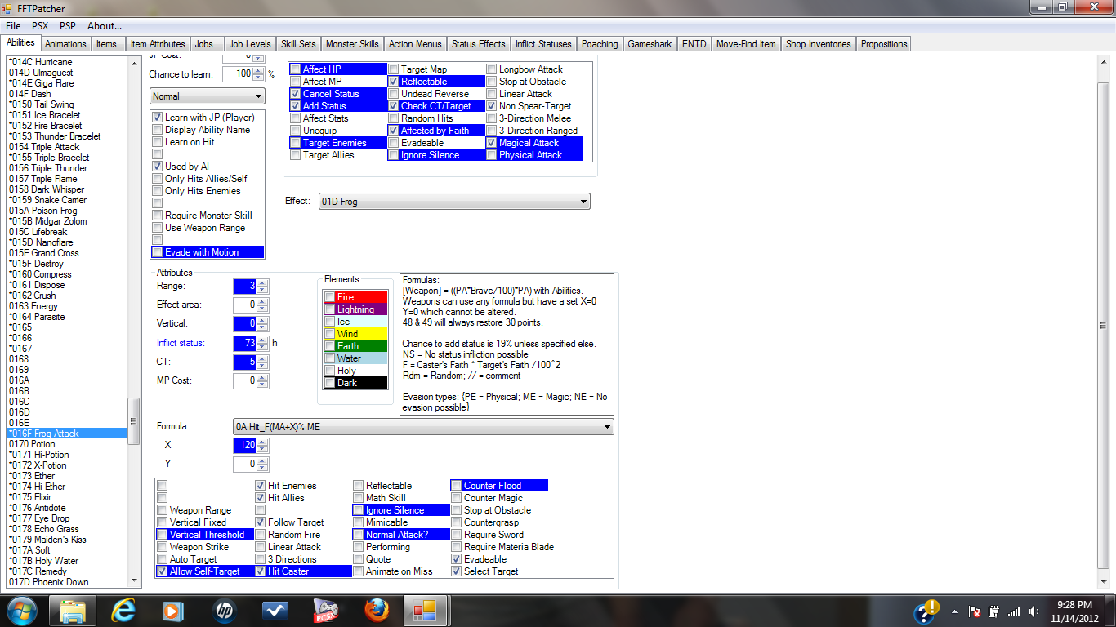Toggle the Affect HP checkbox
Image resolution: width=1116 pixels, height=627 pixels.
295,69
